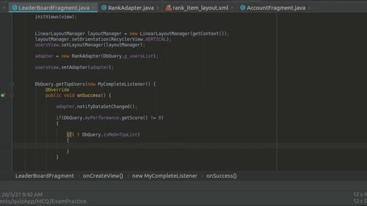Image resolution: width=367 pixels, height=206 pixels.
Task: Click the LeaderBoardFragment.java class file icon
Action: pyautogui.click(x=14, y=7)
